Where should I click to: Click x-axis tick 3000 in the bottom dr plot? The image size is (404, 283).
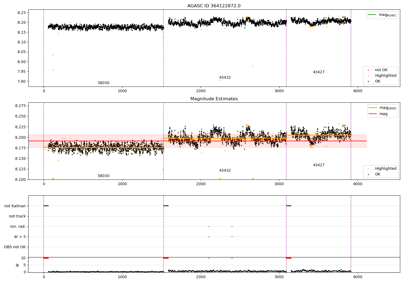279,277
